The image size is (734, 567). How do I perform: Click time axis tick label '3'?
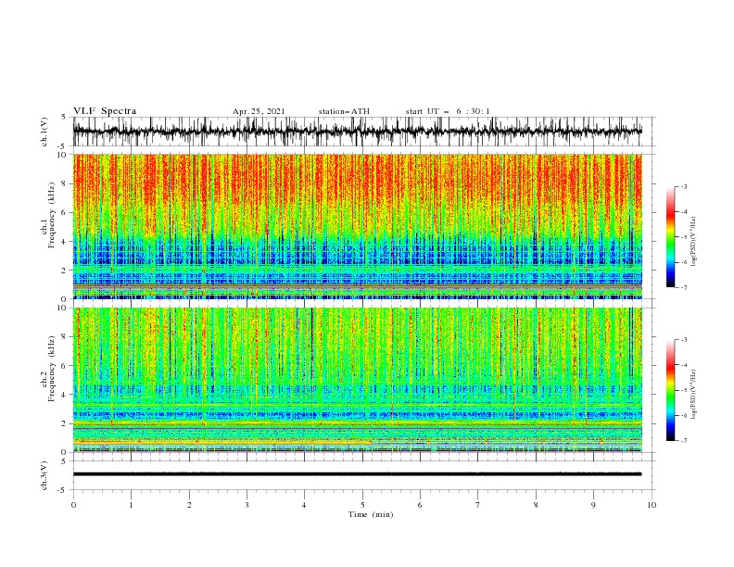pyautogui.click(x=247, y=505)
